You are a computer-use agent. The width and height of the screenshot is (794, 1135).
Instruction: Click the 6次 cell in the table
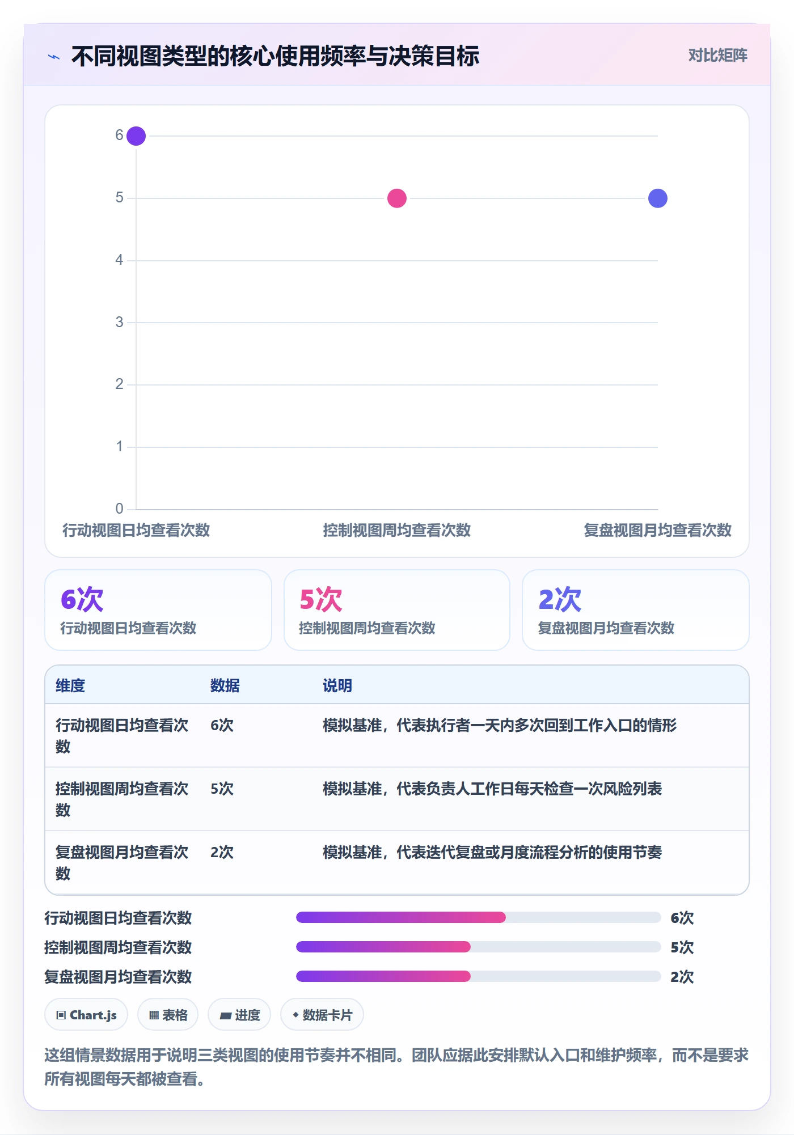tap(222, 725)
